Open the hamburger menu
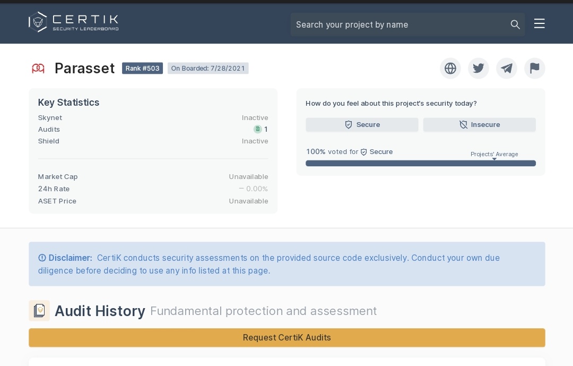This screenshot has width=573, height=366. pos(540,24)
